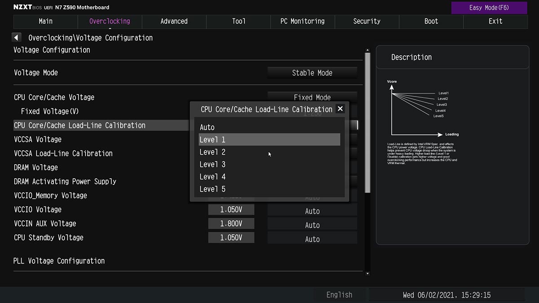This screenshot has width=539, height=303.
Task: Open the Security tab
Action: click(x=367, y=21)
